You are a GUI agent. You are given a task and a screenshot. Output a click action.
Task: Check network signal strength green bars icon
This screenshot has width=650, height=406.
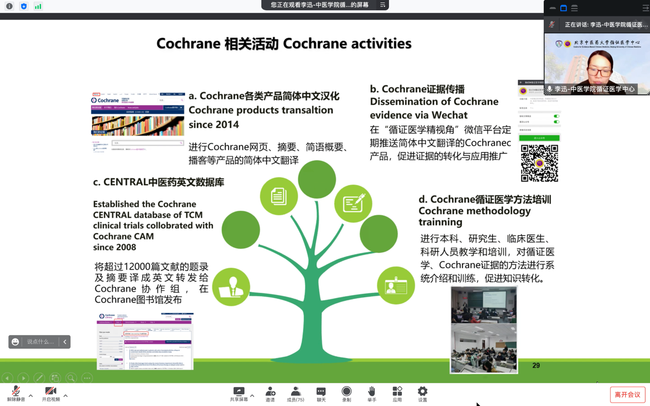(x=38, y=6)
